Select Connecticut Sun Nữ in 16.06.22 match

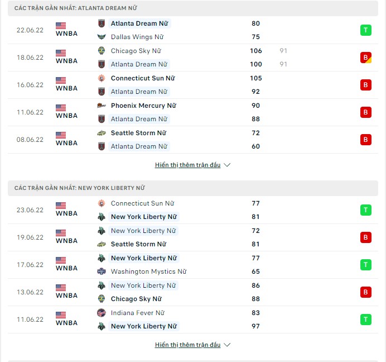(x=143, y=78)
